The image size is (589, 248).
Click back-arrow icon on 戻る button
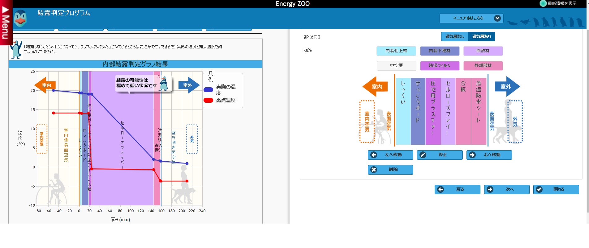(x=441, y=189)
